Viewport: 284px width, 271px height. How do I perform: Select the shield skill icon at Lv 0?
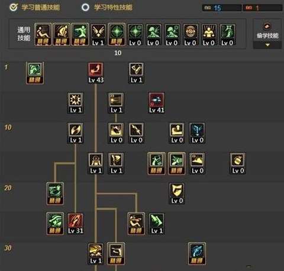click(x=177, y=193)
